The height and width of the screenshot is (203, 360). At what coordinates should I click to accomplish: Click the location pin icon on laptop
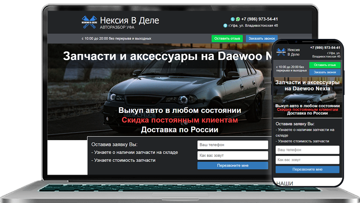coord(225,26)
